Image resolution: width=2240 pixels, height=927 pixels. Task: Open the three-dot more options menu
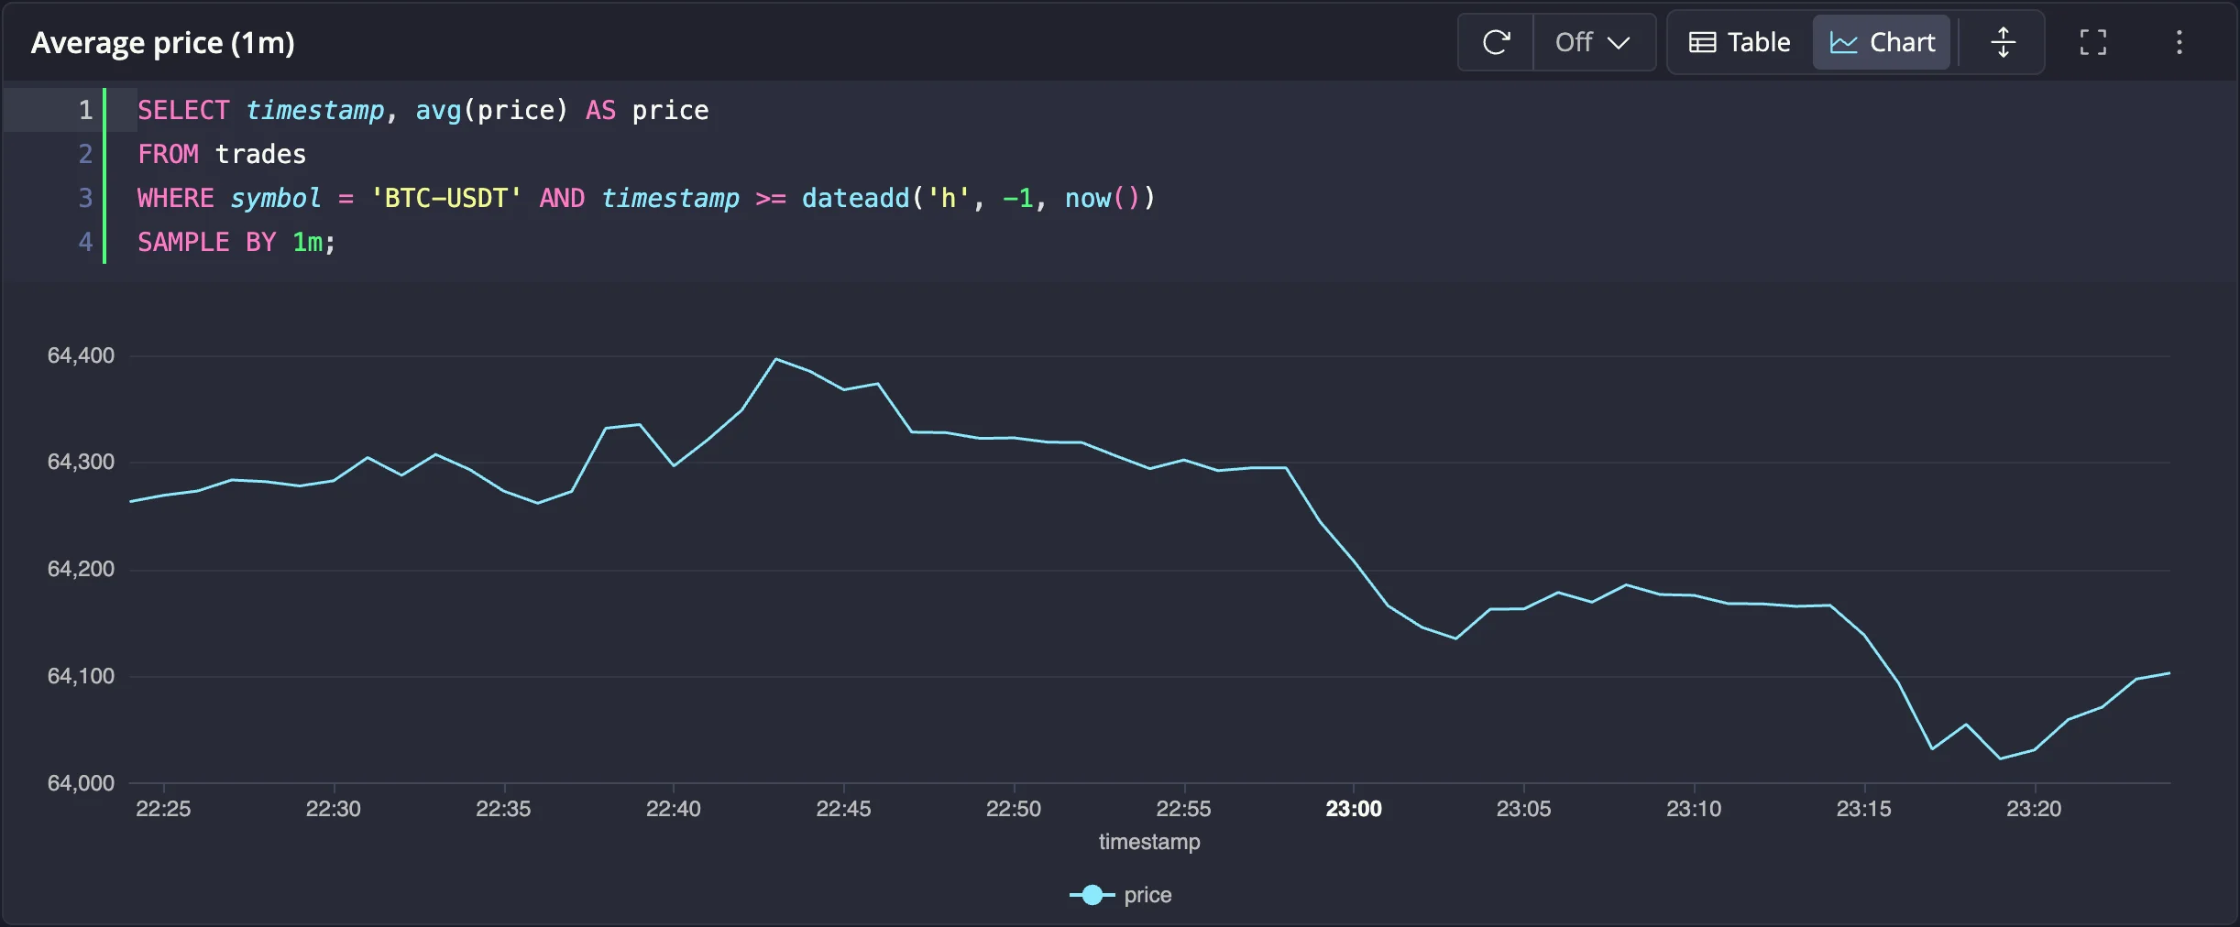coord(2180,42)
